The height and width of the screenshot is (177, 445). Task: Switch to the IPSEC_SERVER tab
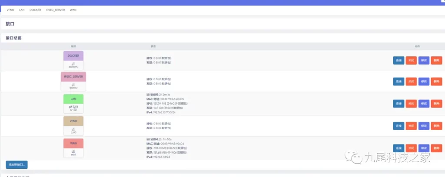(55, 10)
